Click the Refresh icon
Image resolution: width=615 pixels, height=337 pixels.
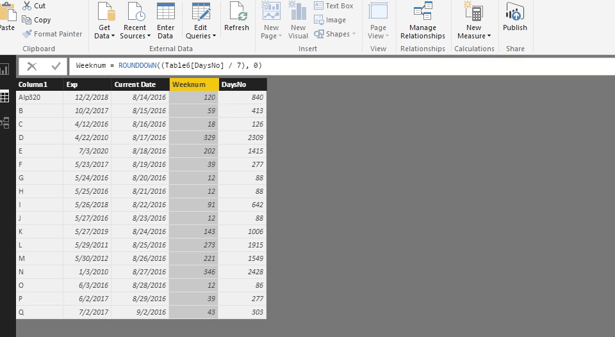[238, 12]
